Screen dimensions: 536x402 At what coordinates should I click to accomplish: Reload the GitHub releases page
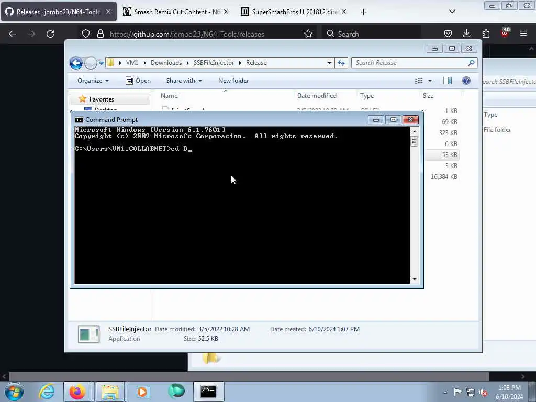pos(50,34)
